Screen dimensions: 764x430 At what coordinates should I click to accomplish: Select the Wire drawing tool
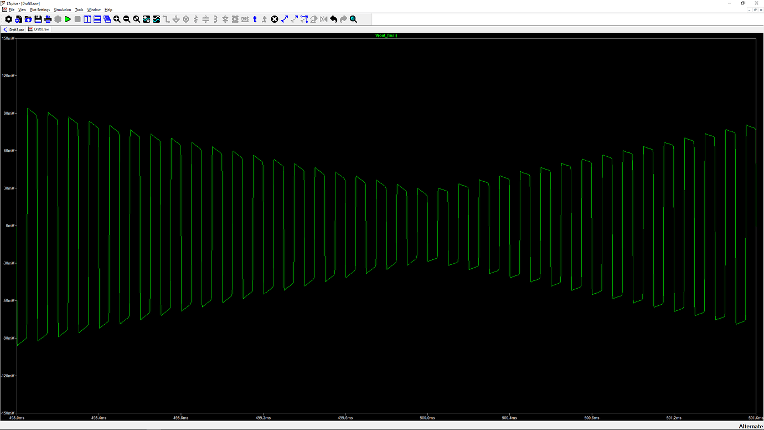point(167,19)
